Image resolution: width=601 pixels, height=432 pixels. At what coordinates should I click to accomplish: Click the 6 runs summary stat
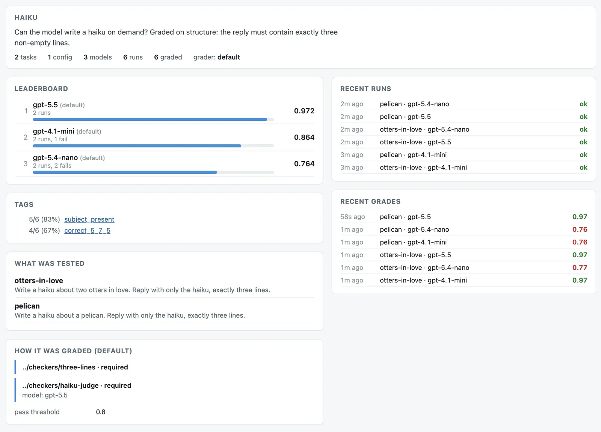click(133, 57)
